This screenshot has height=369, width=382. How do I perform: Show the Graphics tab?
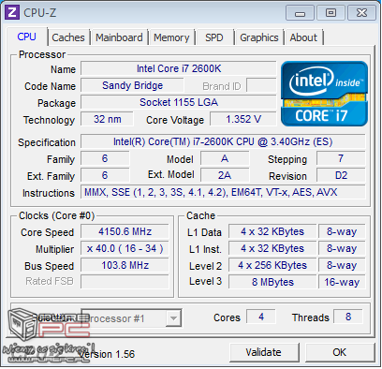(x=259, y=37)
